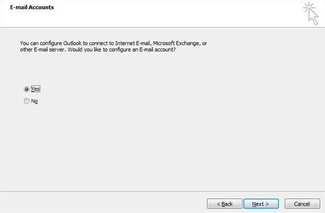The width and height of the screenshot is (325, 213).
Task: Choose No to skip e-mail configuration
Action: point(26,101)
